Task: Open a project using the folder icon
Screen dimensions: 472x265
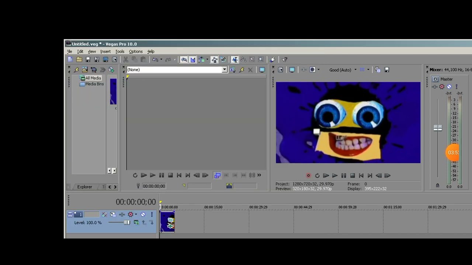Action: [x=79, y=59]
